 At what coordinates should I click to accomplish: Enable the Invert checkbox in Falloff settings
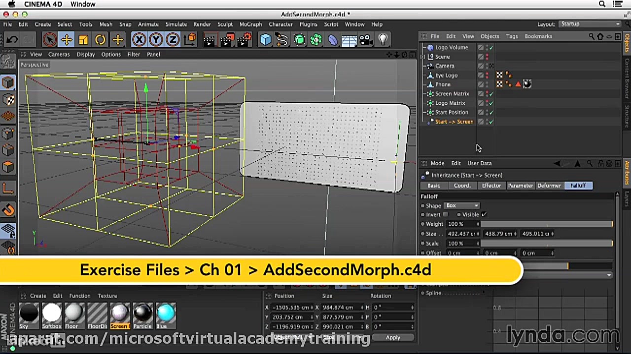coord(446,214)
